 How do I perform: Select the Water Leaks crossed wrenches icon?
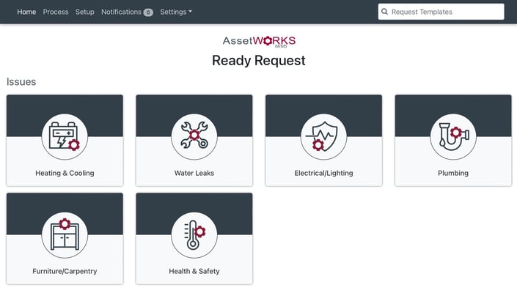194,137
